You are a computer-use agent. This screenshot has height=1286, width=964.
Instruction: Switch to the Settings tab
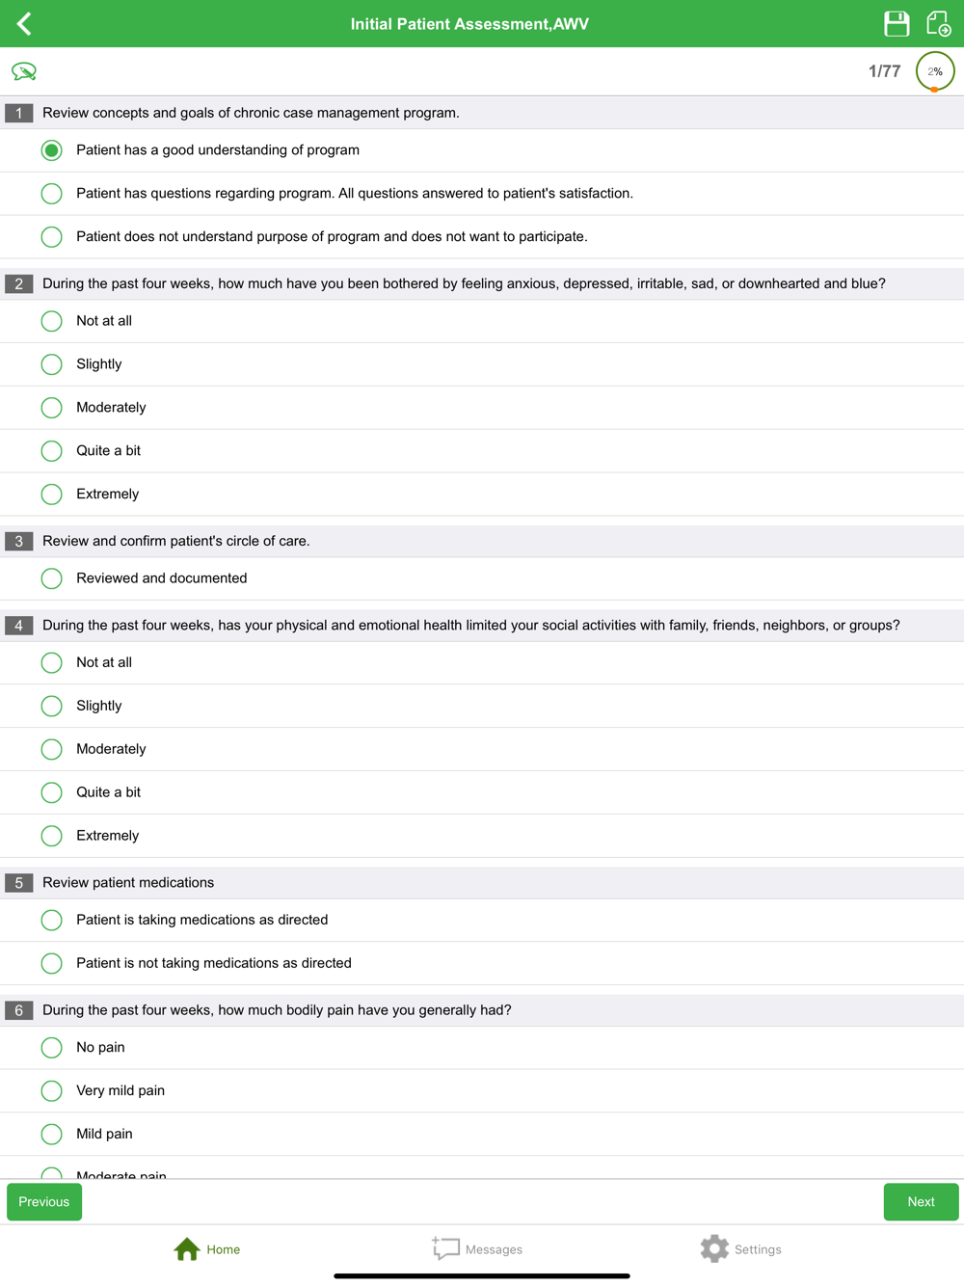click(x=741, y=1249)
